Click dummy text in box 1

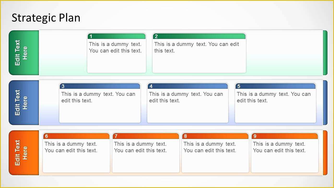click(115, 48)
